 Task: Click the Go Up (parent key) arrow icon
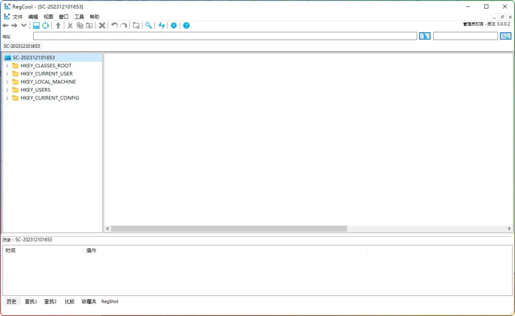[58, 25]
